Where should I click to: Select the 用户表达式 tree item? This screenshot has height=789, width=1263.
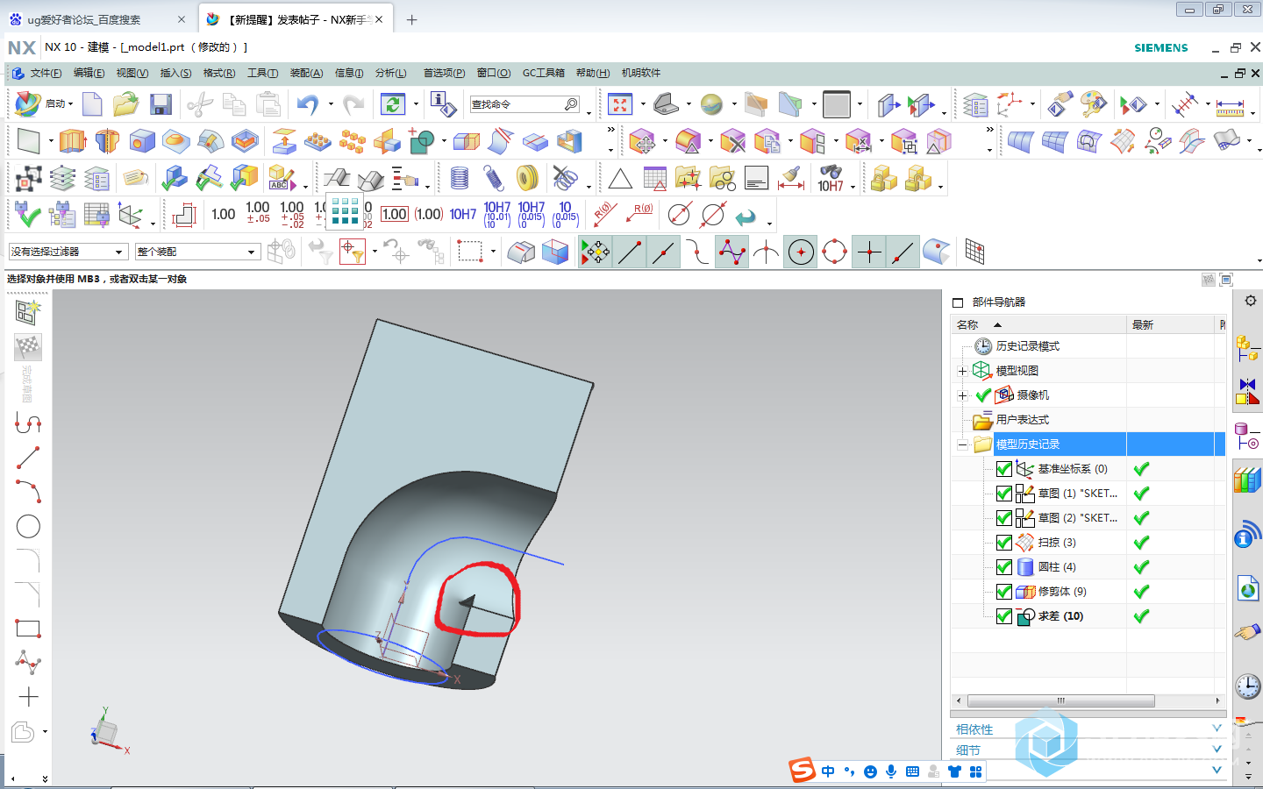[1022, 420]
